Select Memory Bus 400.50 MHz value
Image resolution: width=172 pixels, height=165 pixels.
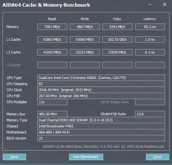click(52, 114)
